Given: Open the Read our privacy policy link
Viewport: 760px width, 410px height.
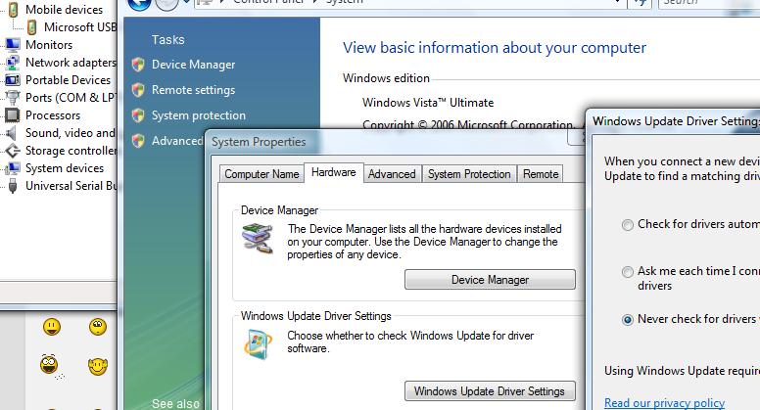Looking at the screenshot, I should (x=665, y=403).
